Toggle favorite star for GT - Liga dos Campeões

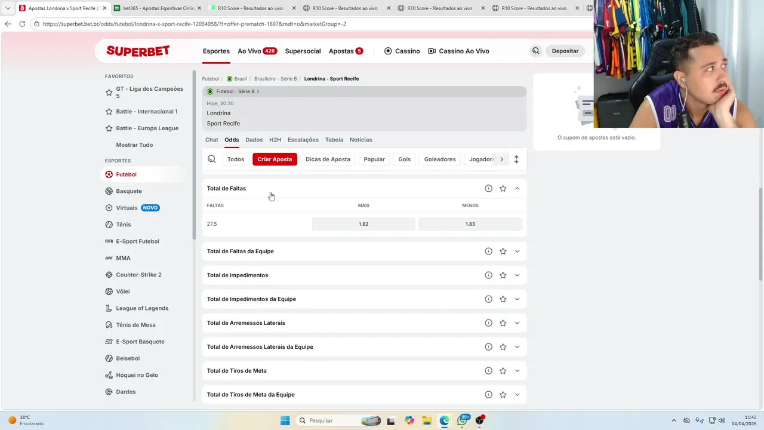click(x=109, y=93)
